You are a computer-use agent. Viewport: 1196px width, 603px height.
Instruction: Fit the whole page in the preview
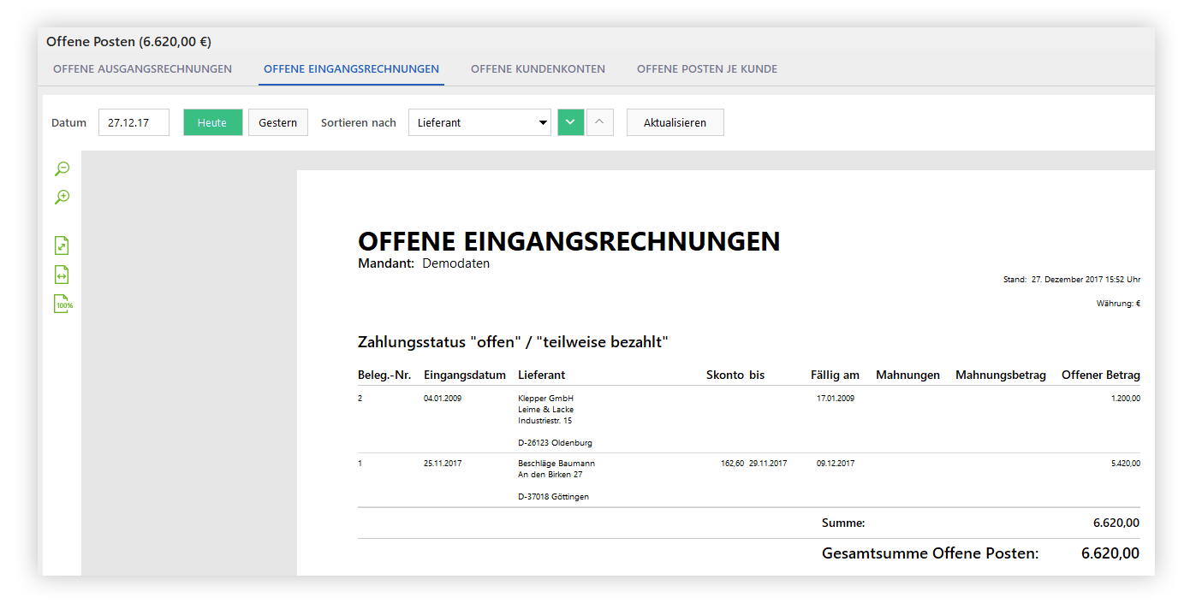(x=62, y=245)
